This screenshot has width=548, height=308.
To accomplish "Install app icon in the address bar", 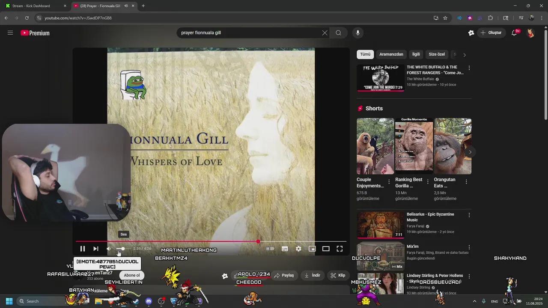I will tap(436, 18).
